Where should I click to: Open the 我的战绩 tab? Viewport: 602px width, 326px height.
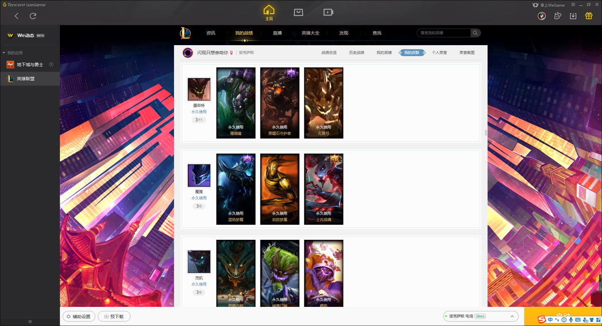(x=244, y=33)
